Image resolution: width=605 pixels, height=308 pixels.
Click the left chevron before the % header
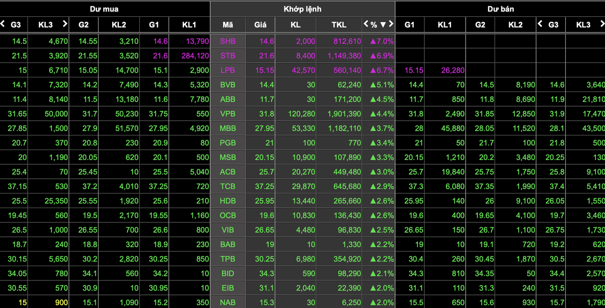tap(366, 24)
